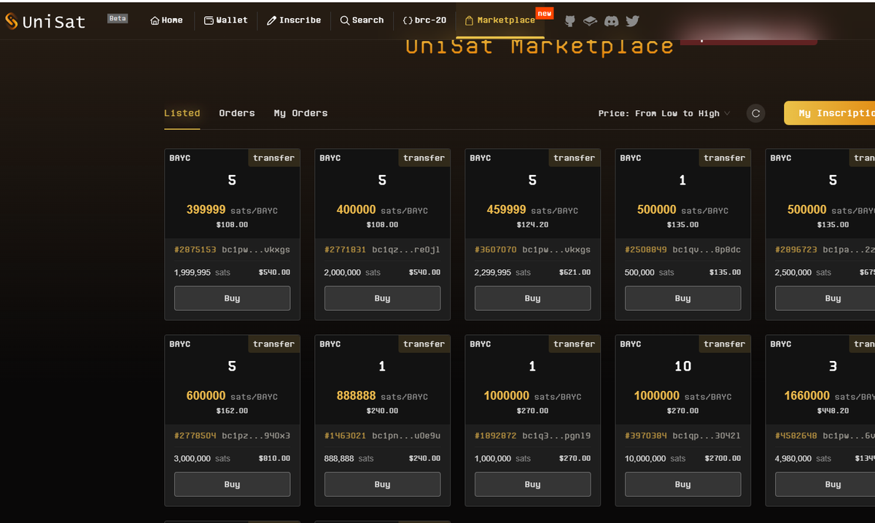Click seller address bc1qp...30421
The image size is (875, 523).
(x=707, y=436)
